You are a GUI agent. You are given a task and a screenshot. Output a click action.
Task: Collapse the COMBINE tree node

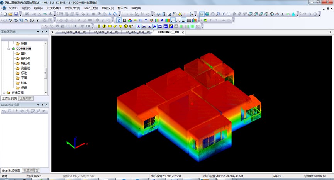[9, 49]
